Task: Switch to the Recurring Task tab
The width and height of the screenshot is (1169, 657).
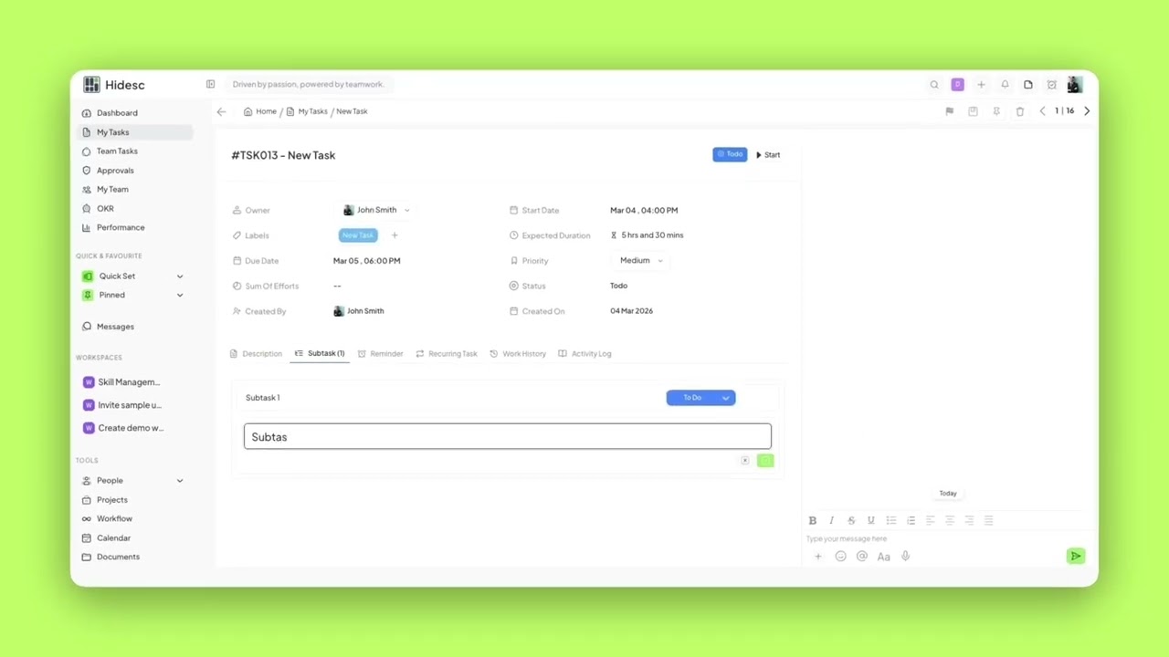Action: point(447,354)
